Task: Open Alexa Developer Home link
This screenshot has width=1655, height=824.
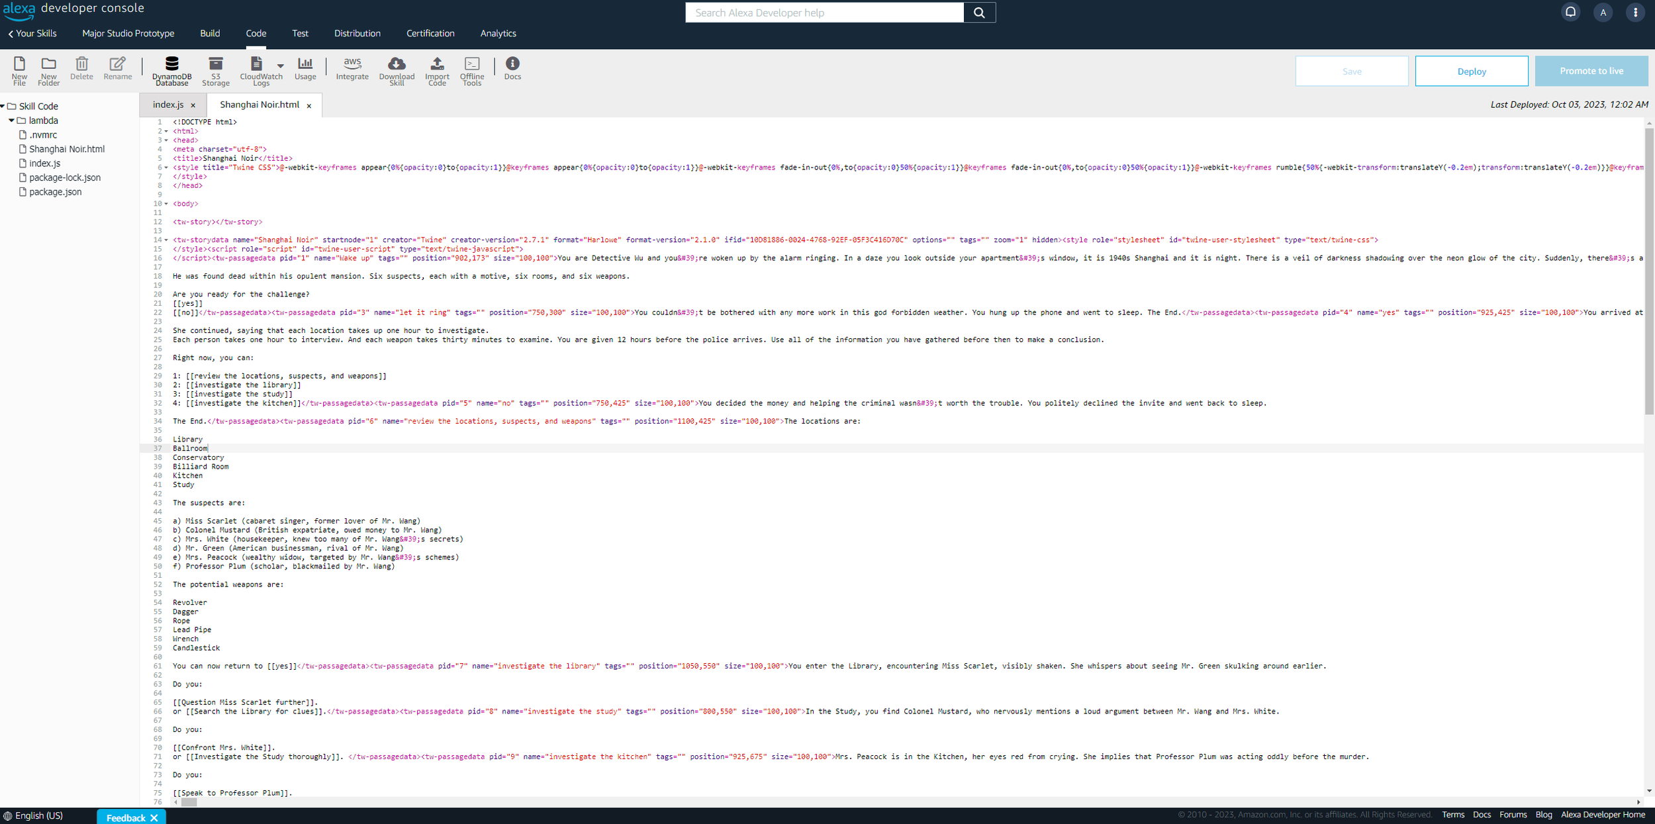Action: coord(1603,815)
